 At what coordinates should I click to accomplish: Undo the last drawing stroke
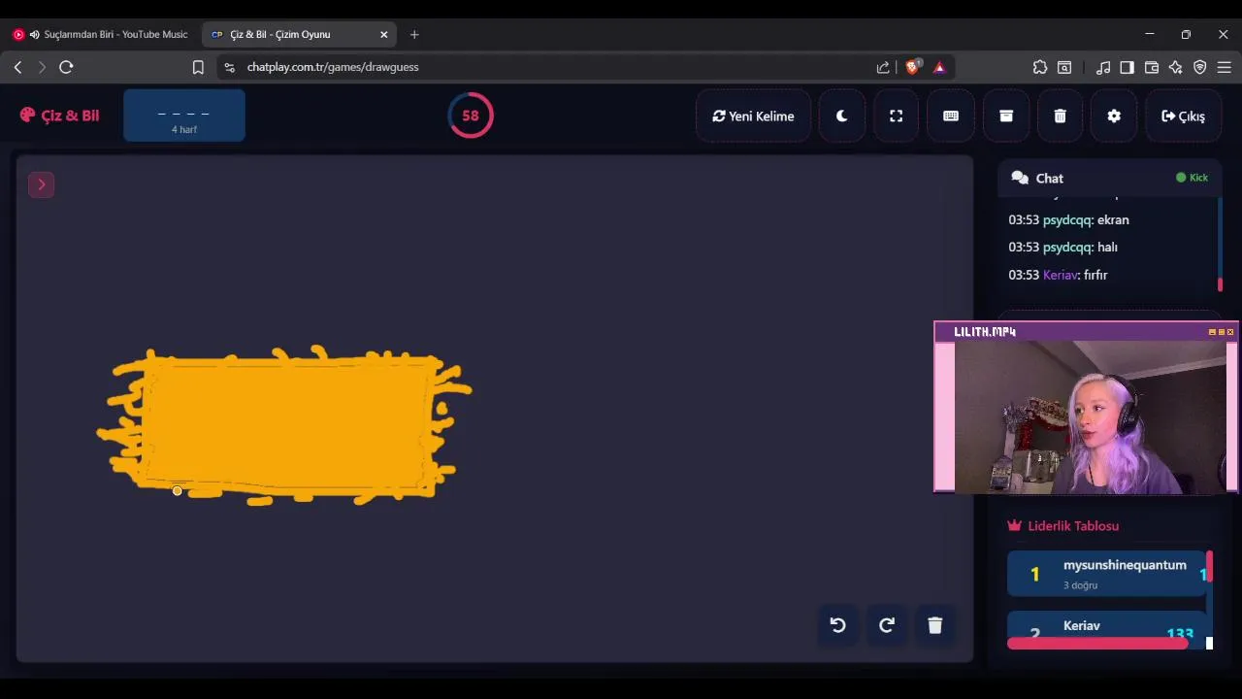click(838, 625)
